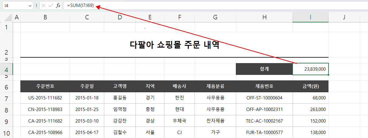Click cell US-2015-111682
Image resolution: width=368 pixels, height=138 pixels.
click(x=45, y=98)
